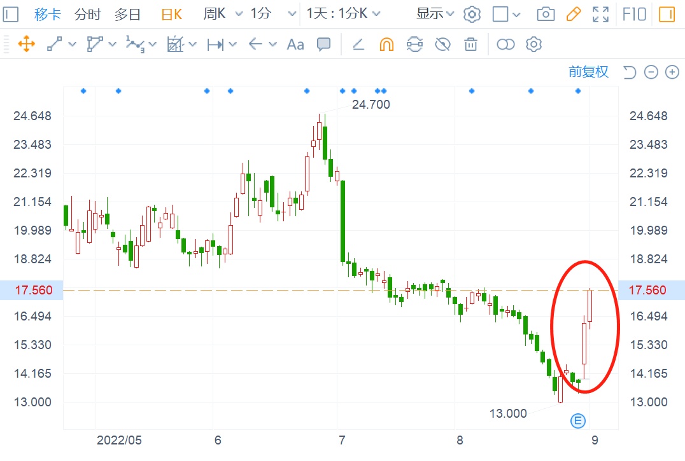The height and width of the screenshot is (461, 685).
Task: Click the leftmost blue diamond marker
Action: pos(83,91)
